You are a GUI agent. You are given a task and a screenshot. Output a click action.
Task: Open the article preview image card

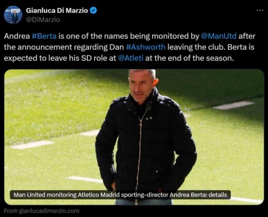pyautogui.click(x=134, y=137)
